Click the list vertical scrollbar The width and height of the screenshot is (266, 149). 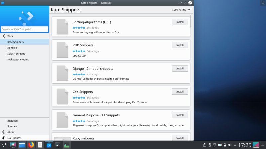191,21
